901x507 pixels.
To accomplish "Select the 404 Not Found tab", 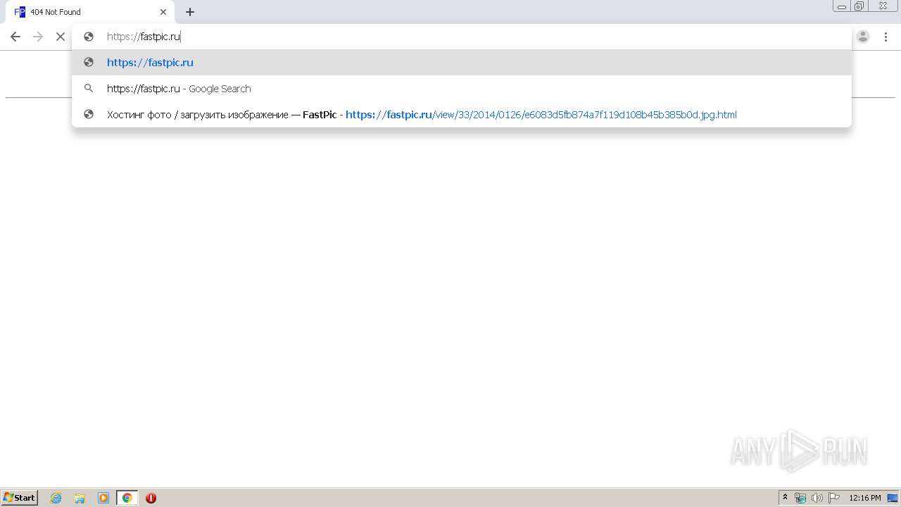I will click(x=90, y=12).
